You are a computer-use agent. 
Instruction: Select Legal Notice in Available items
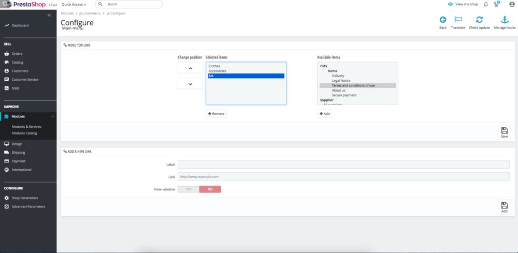357,81
